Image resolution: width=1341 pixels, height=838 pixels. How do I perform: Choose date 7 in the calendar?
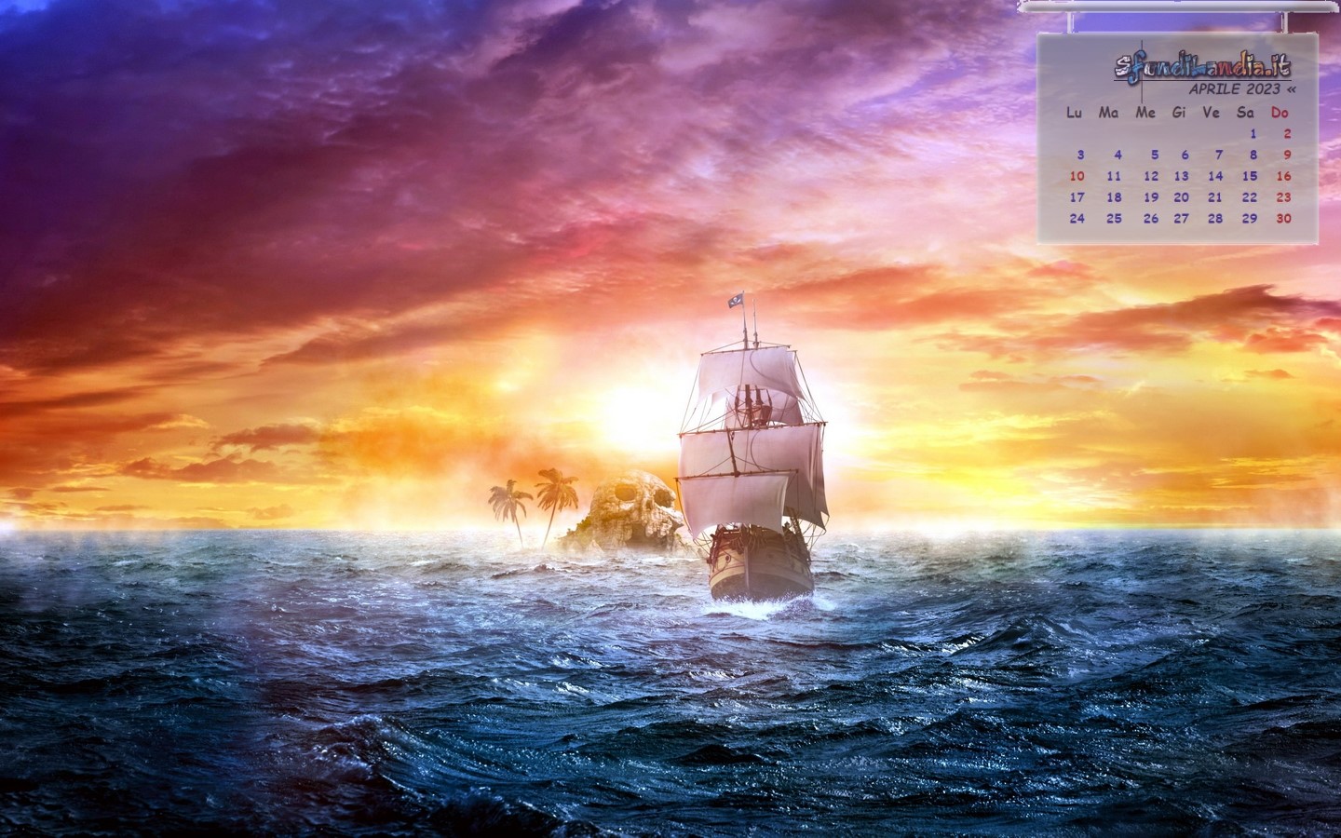click(x=1218, y=155)
